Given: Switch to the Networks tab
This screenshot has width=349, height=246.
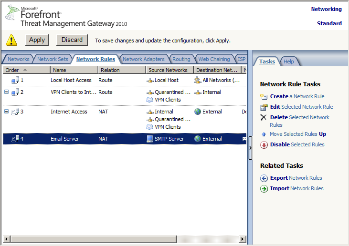Looking at the screenshot, I should [x=19, y=59].
